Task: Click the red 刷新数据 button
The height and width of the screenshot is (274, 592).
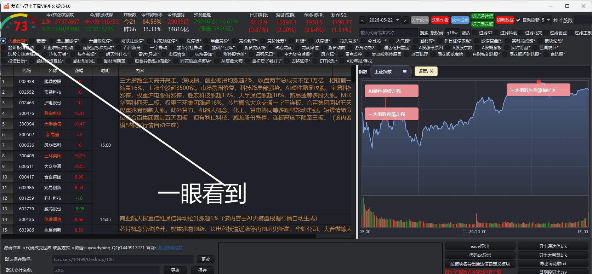Action: click(x=505, y=20)
